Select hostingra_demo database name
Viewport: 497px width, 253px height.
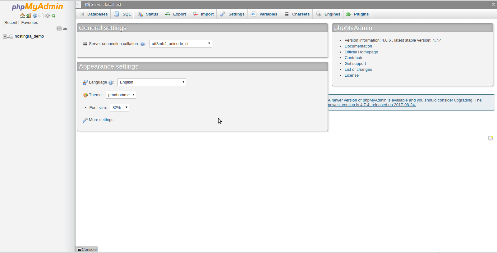tap(29, 36)
